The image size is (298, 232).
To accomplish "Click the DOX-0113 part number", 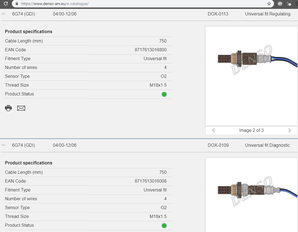I will coord(218,14).
